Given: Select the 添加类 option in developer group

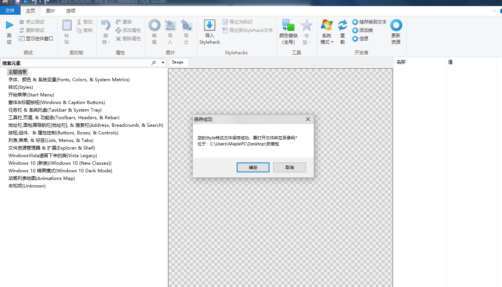Looking at the screenshot, I should pyautogui.click(x=355, y=30).
